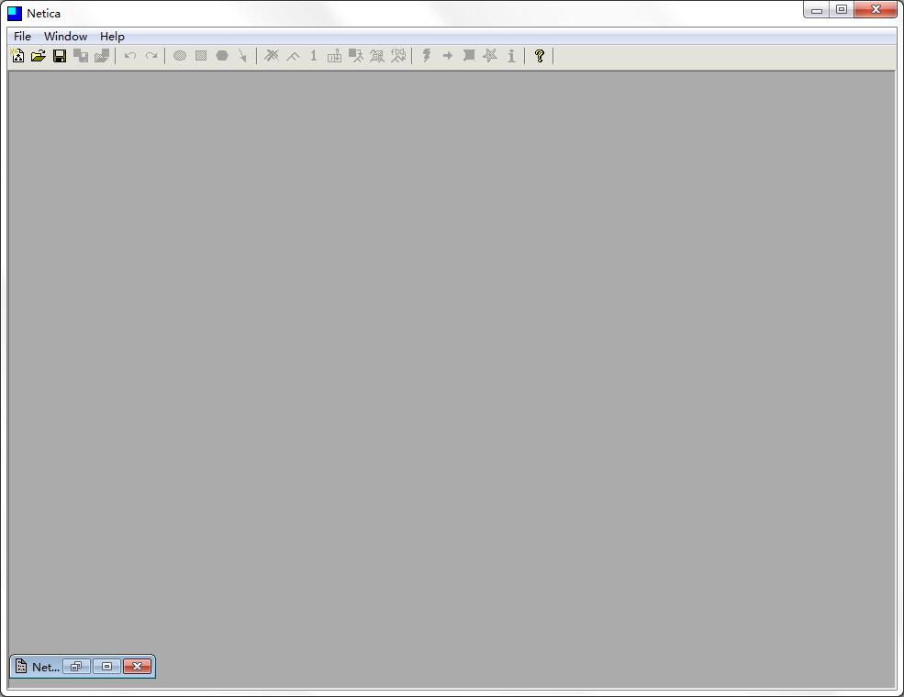Screen dimensions: 904x697
Task: Click the info 'i' toolbar icon
Action: 511,56
